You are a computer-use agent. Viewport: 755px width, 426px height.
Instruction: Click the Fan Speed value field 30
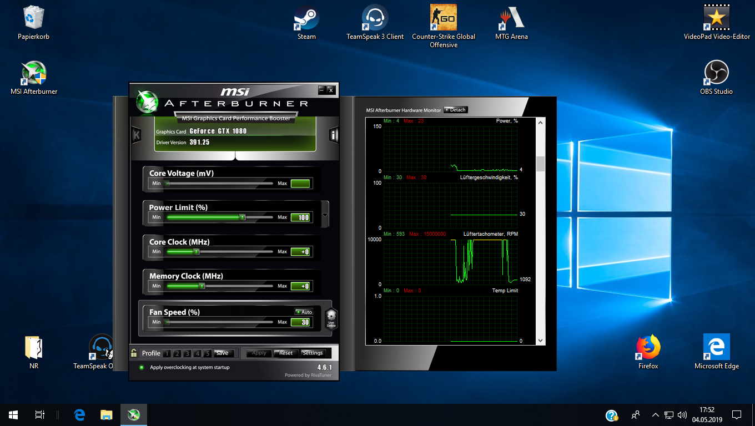[300, 322]
